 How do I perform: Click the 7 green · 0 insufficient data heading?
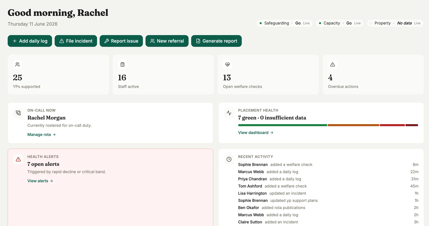[272, 118]
